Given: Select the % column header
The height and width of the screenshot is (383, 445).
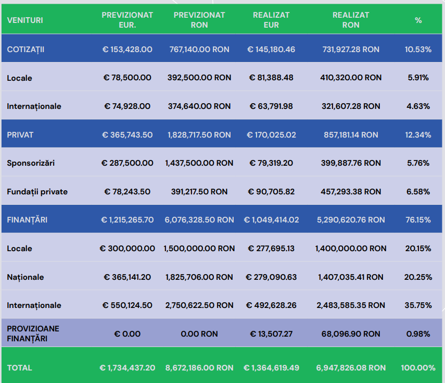Looking at the screenshot, I should 418,20.
